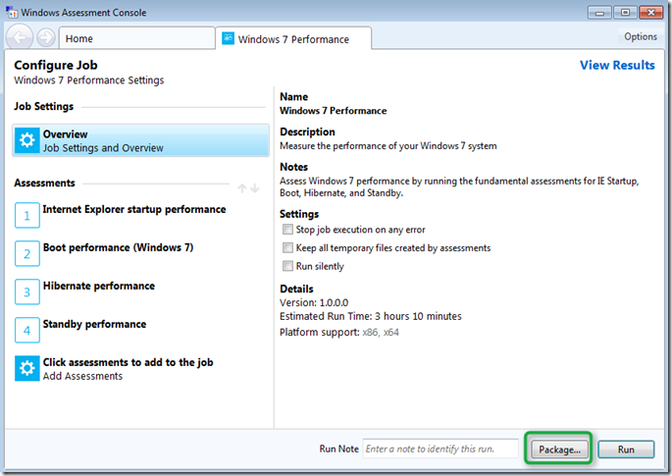Maximize the Windows Assessment Console window
The image size is (672, 476).
[x=625, y=13]
